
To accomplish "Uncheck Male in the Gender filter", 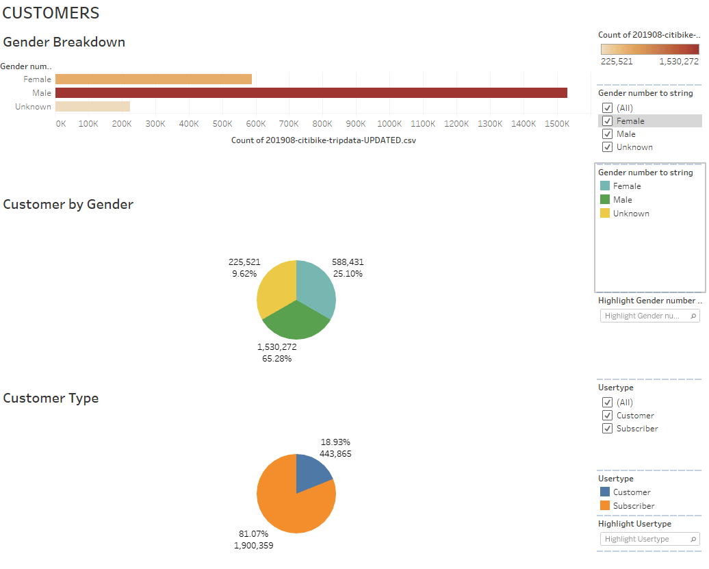I will [607, 134].
